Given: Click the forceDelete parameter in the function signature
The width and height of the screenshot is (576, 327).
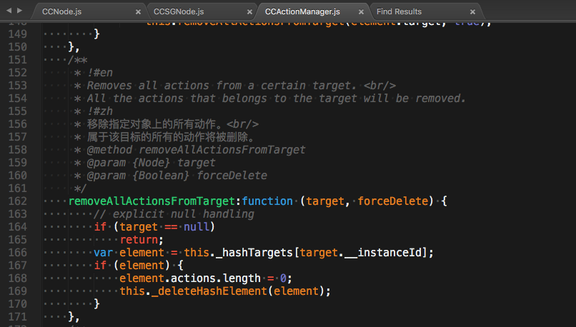Looking at the screenshot, I should (x=394, y=201).
